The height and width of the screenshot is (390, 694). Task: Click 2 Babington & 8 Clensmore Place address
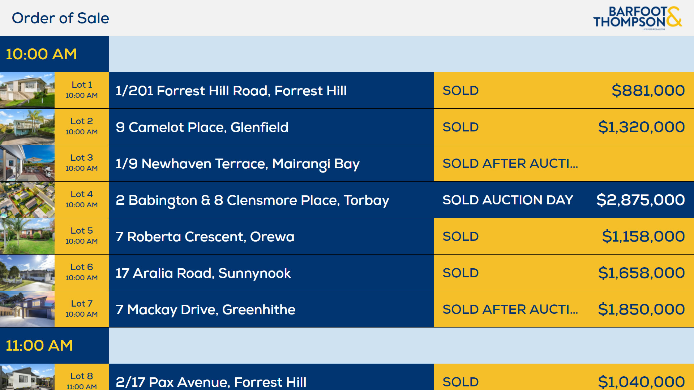252,200
